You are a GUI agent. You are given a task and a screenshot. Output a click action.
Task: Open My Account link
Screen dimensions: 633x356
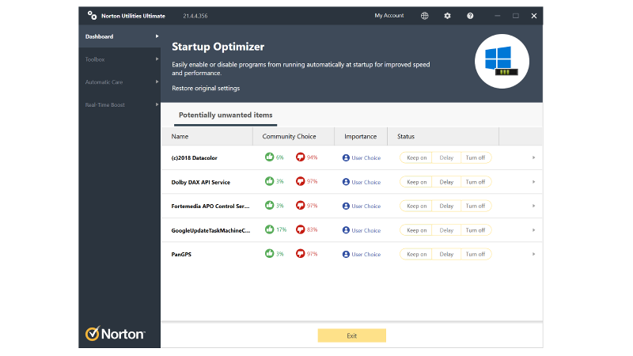(389, 16)
